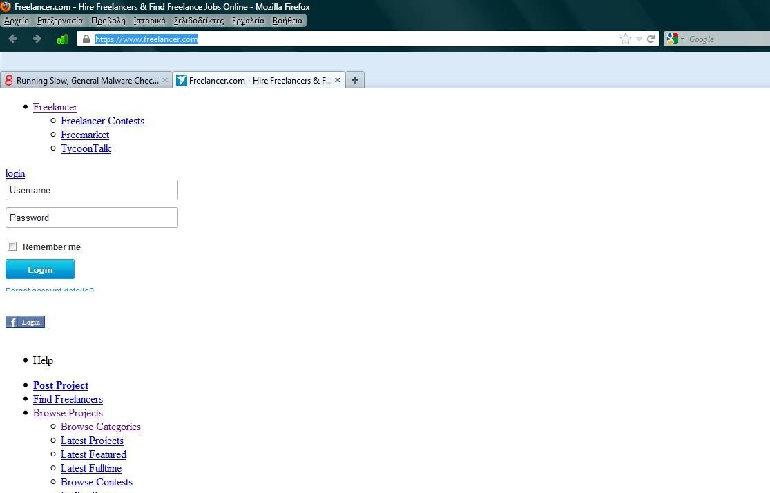
Task: Open the Latest Featured link
Action: tap(93, 454)
